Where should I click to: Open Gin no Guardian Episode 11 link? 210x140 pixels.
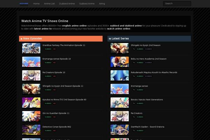point(56,113)
